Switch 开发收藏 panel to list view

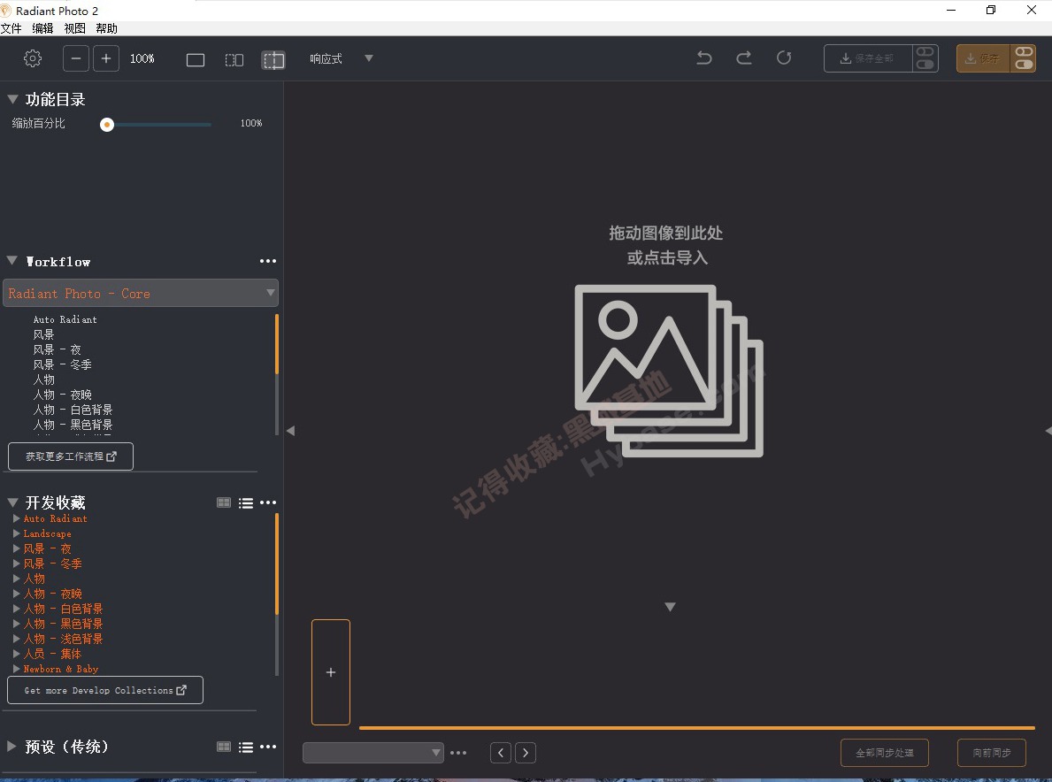coord(246,502)
